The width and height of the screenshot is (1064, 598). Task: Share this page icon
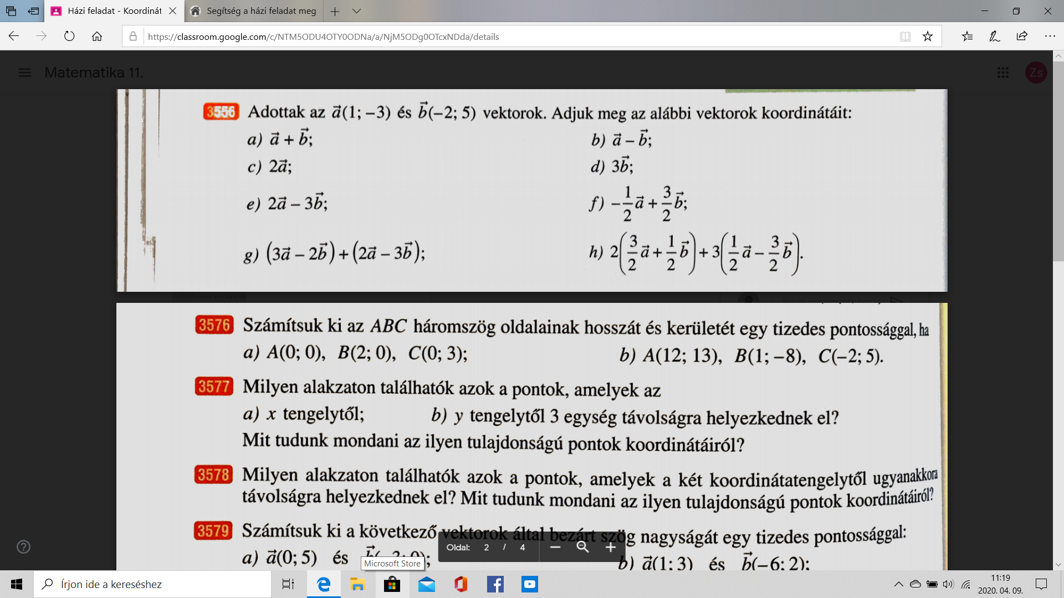tap(1022, 37)
